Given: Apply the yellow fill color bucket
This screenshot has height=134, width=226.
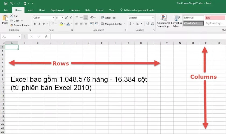Looking at the screenshot, I should (x=61, y=24).
